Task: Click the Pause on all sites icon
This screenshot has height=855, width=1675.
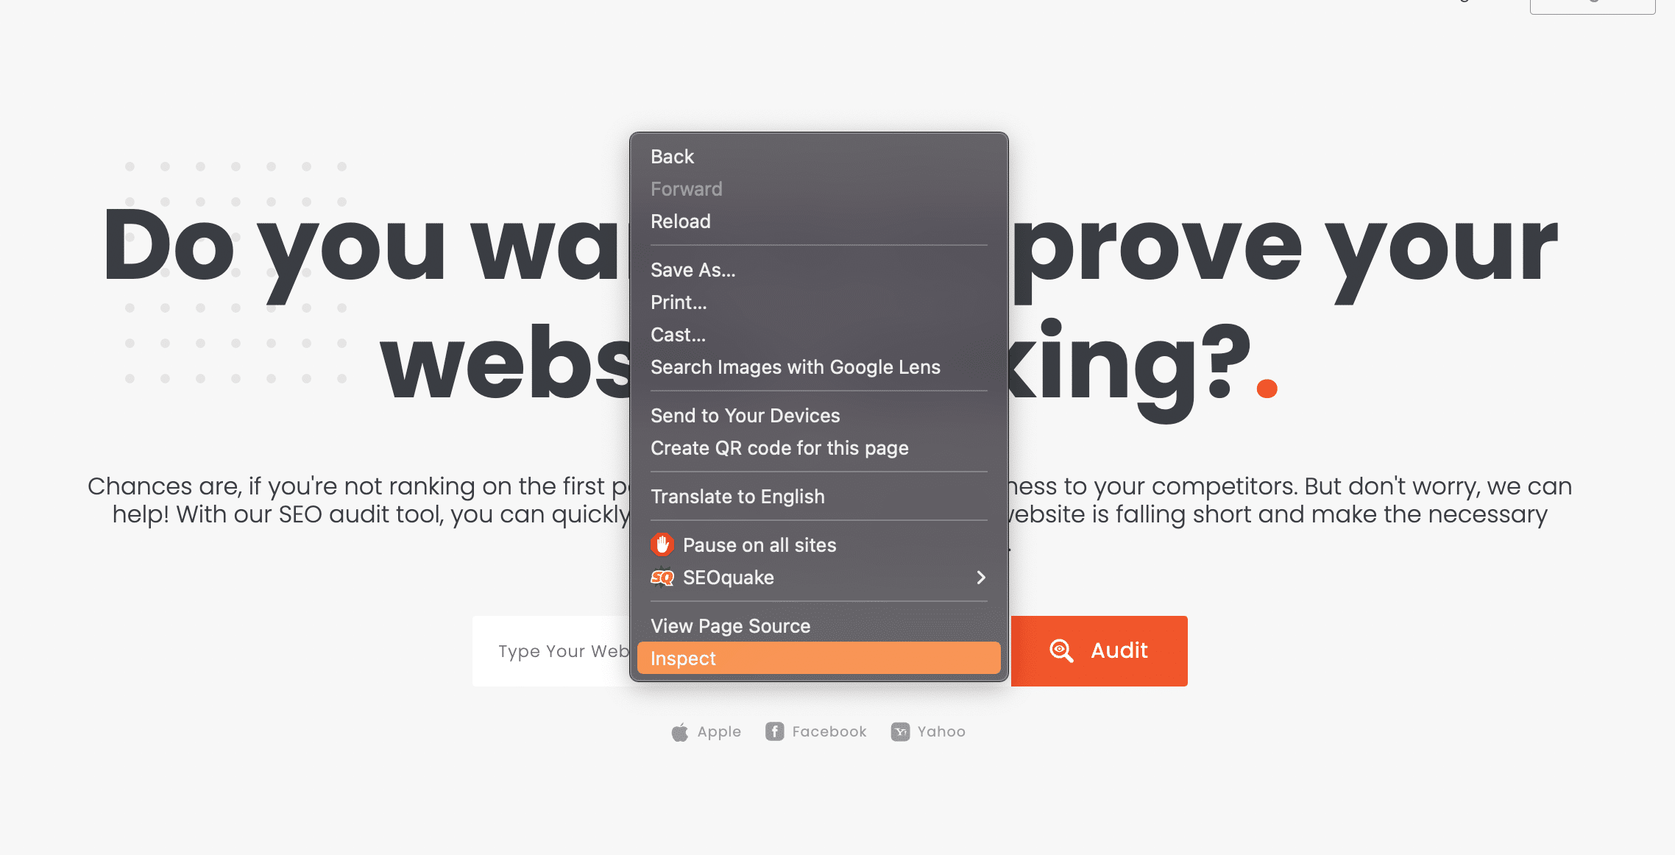Action: coord(662,545)
